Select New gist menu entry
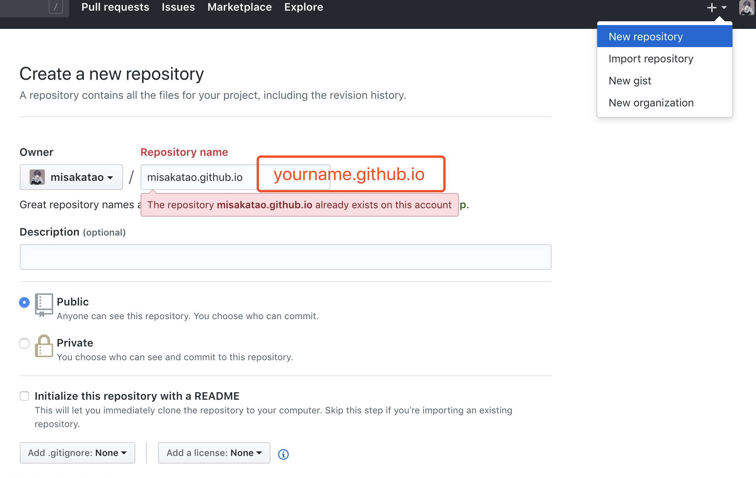Screen dimensions: 756x478 point(630,81)
